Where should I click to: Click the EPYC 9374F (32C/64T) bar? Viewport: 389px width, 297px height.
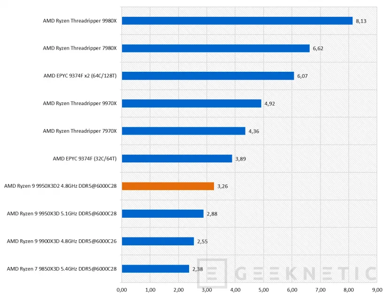click(177, 159)
